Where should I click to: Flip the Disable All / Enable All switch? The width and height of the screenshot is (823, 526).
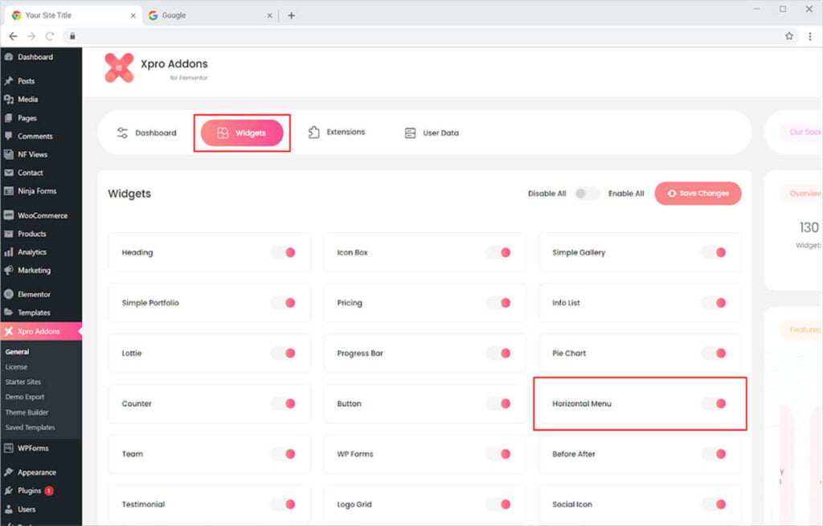point(587,194)
